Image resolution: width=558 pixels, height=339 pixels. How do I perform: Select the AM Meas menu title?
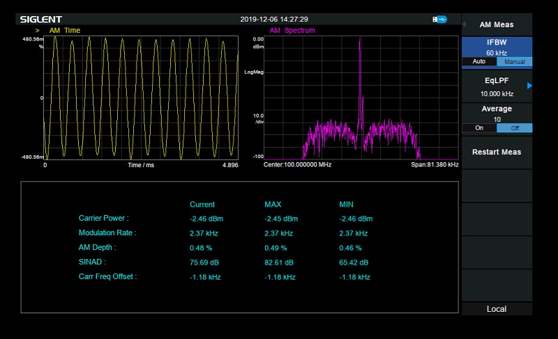(x=496, y=24)
